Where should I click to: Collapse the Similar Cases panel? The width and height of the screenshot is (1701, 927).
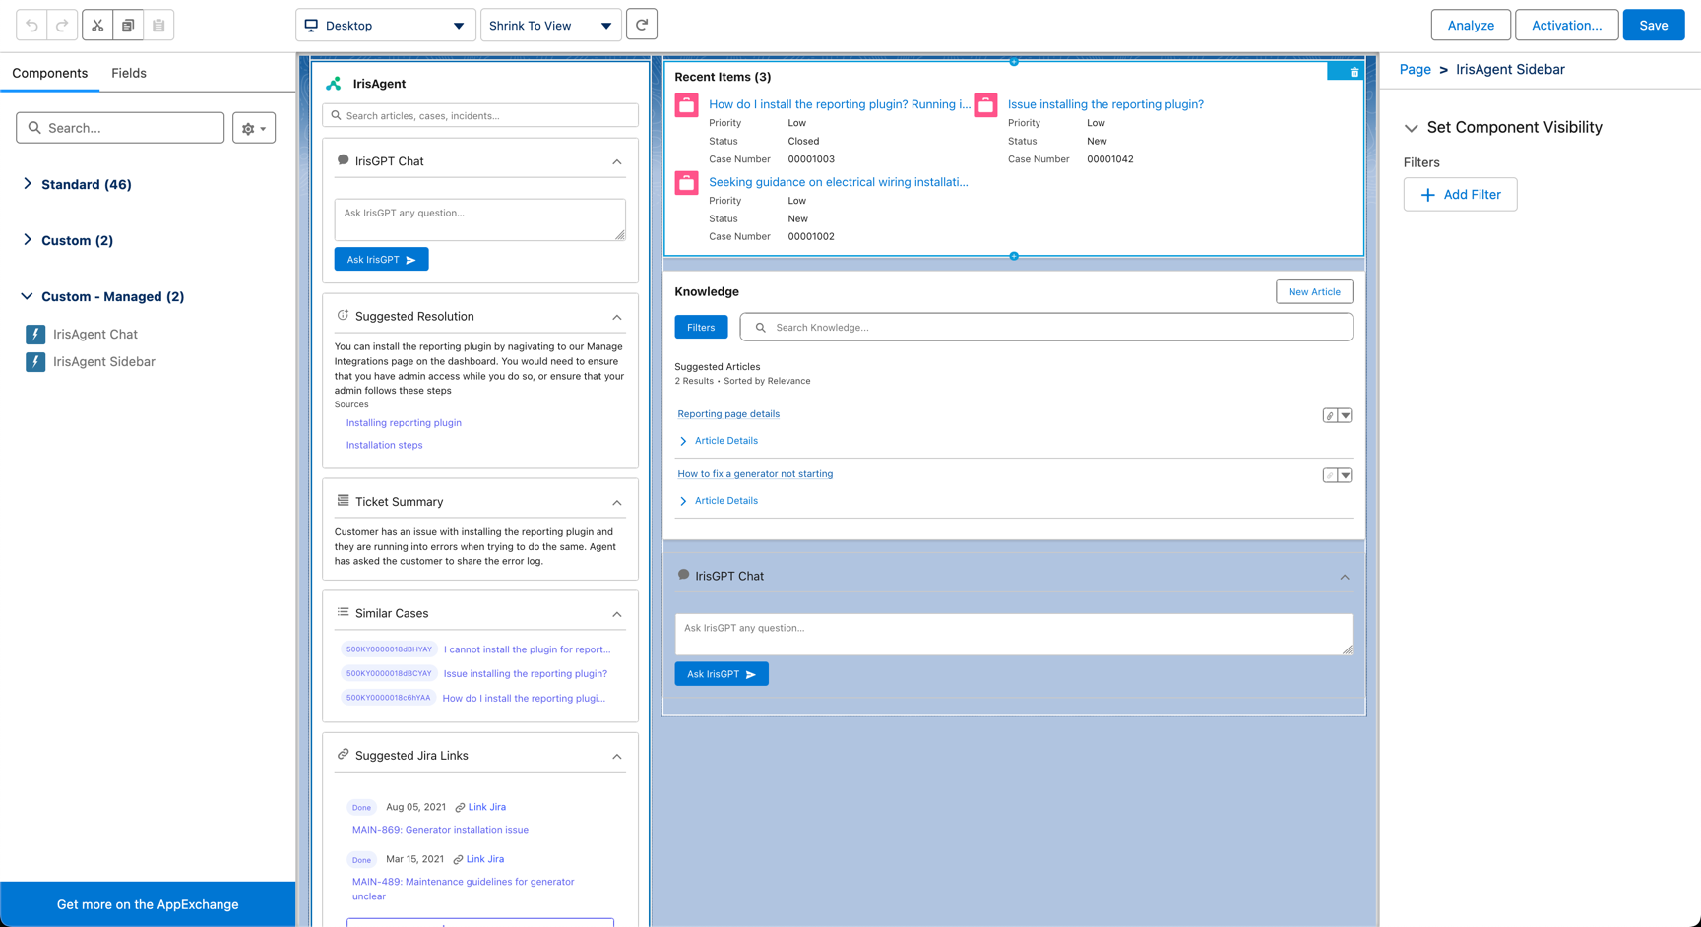click(x=617, y=614)
